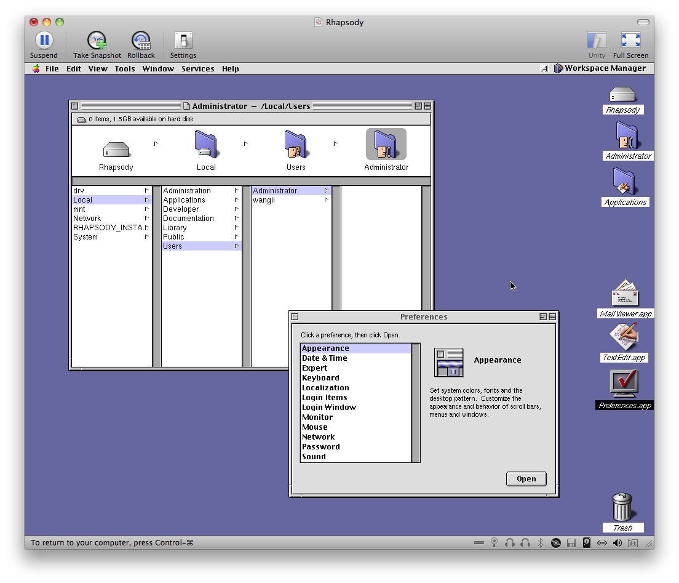Viewport: 679px width, 583px height.
Task: Open the wangii user folder
Action: point(291,200)
